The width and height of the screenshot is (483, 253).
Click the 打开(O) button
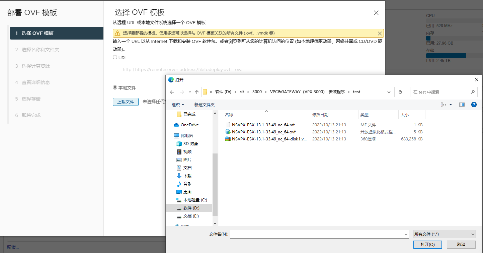(x=428, y=245)
